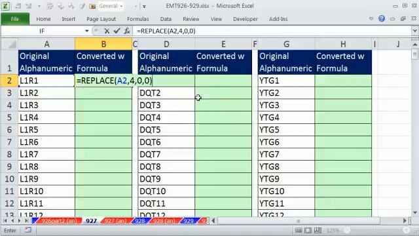Click cell D12 containing DQT11
The height and width of the screenshot is (236, 419).
166,204
